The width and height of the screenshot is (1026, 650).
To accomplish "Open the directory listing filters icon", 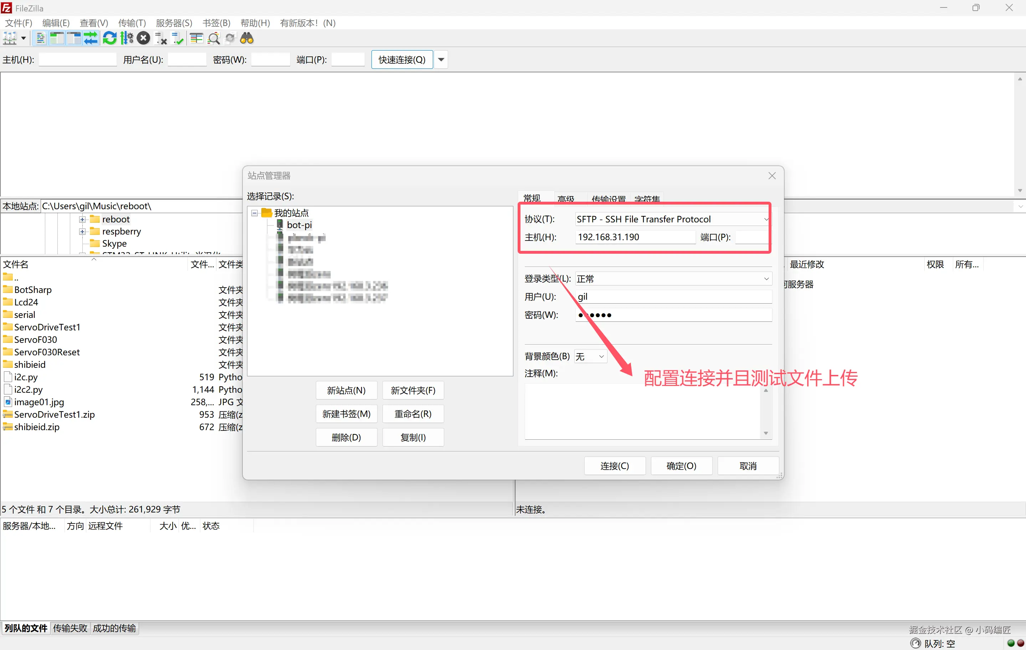I will (x=196, y=38).
